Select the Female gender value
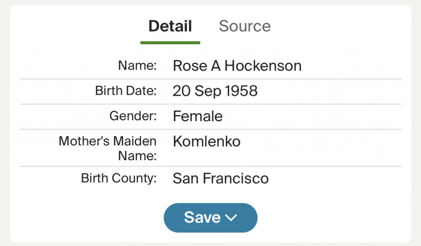421x246 pixels. click(x=198, y=116)
